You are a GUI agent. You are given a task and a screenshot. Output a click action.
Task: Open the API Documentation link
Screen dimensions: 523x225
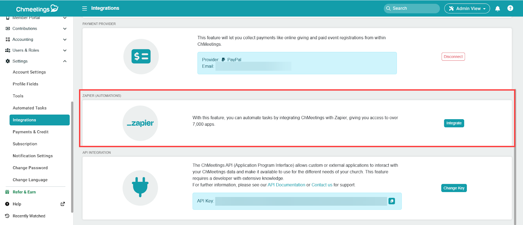click(x=286, y=185)
